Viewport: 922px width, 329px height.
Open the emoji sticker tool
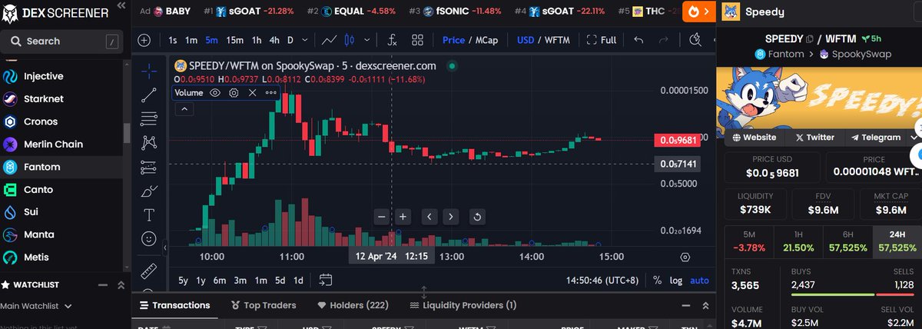[149, 239]
